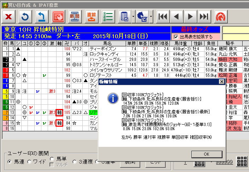Click jockey 松岡 正海 highlighted cell
This screenshot has width=249, height=172.
click(x=230, y=75)
